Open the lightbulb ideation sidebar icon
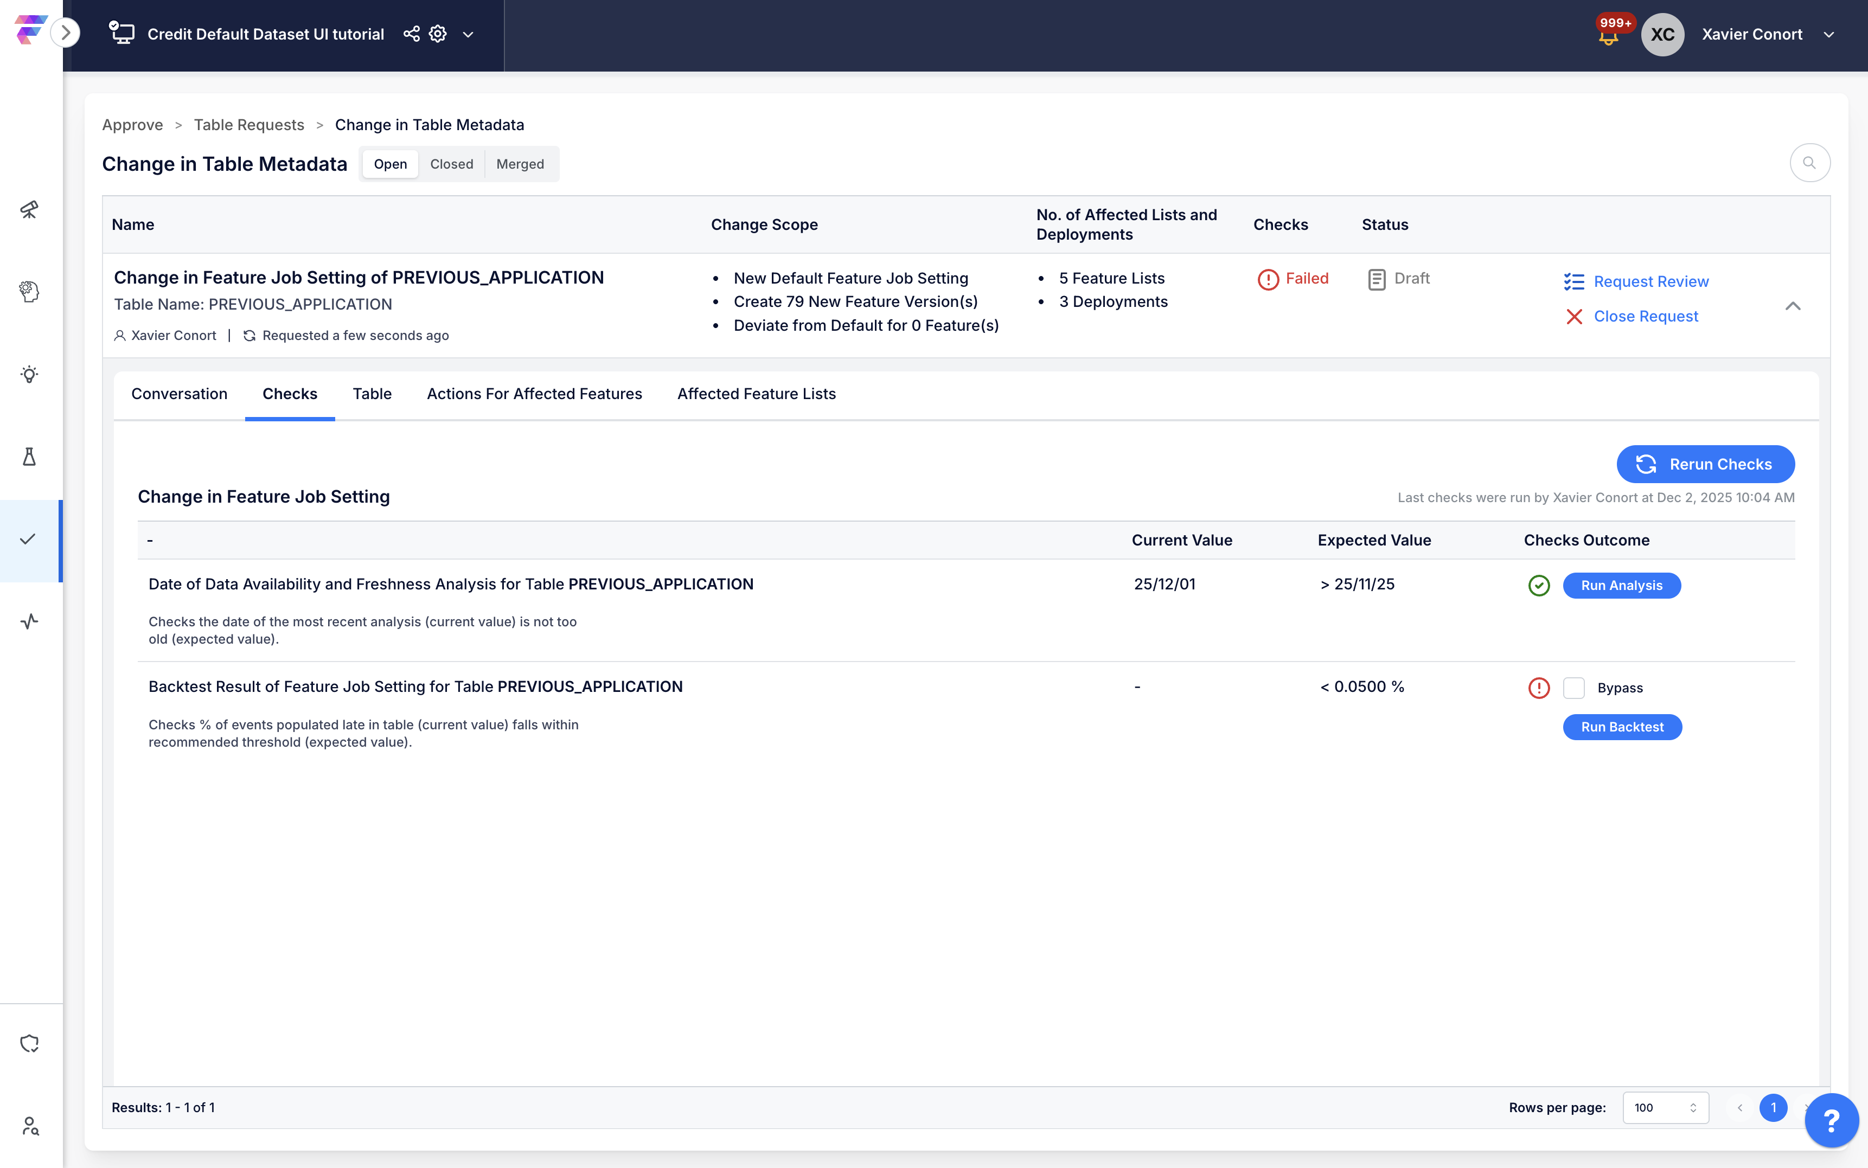1868x1168 pixels. pos(29,375)
